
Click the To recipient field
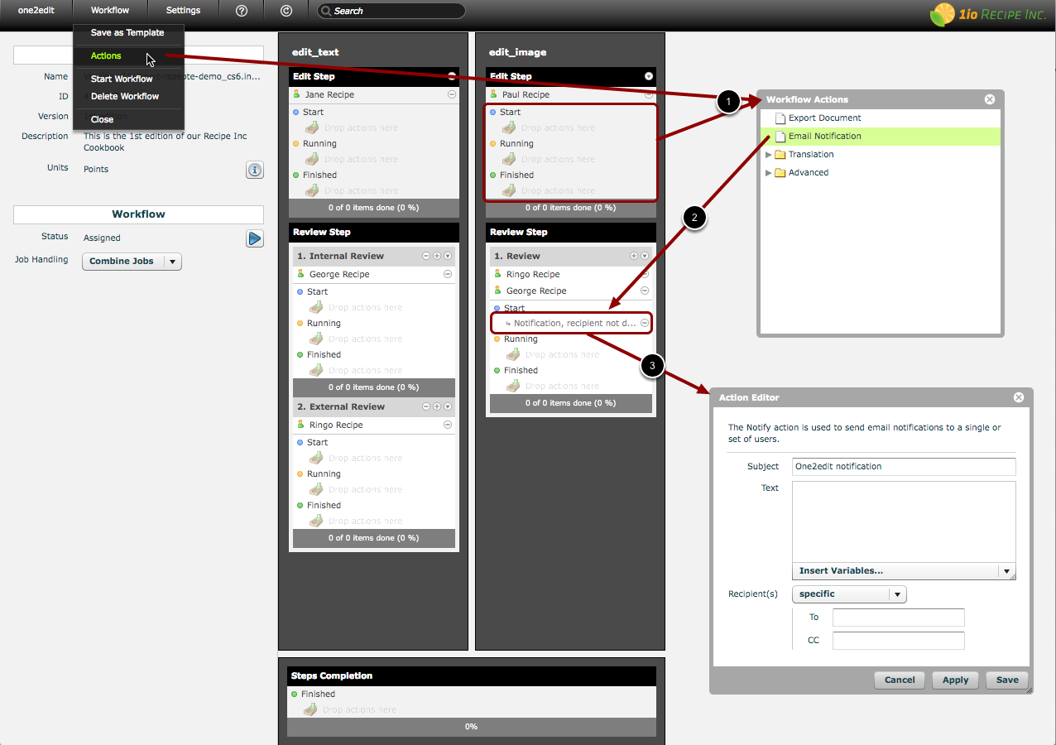point(899,618)
